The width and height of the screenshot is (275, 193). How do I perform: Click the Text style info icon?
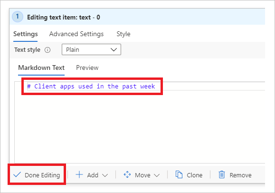[x=47, y=50]
